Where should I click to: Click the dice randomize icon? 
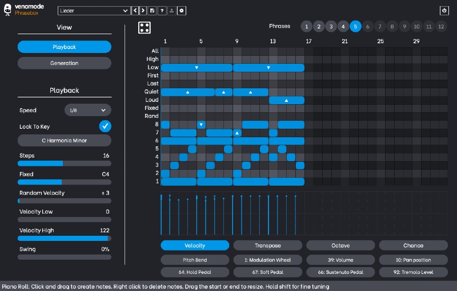pyautogui.click(x=145, y=28)
